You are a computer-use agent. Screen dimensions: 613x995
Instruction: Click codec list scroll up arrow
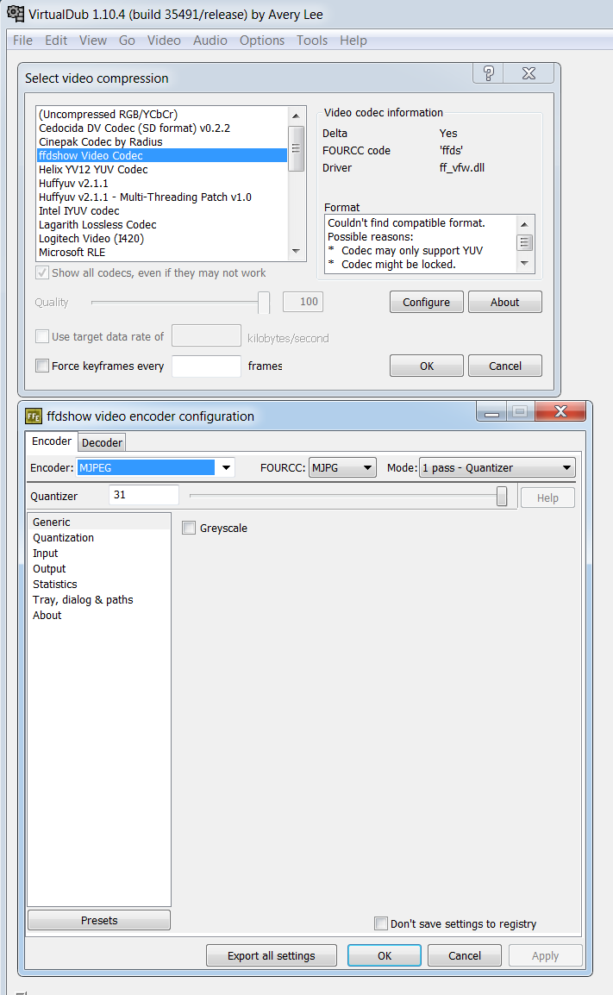(x=296, y=116)
